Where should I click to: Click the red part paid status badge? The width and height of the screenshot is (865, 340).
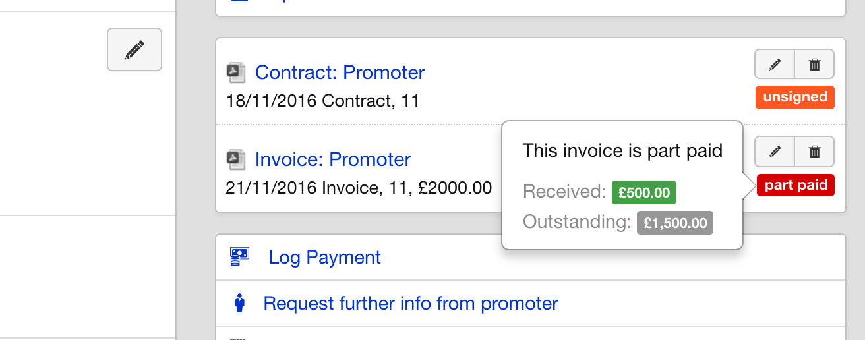coord(796,185)
